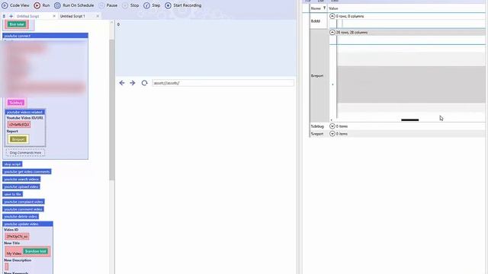Select the youtube delete video command
Image resolution: width=488 pixels, height=274 pixels.
[21, 216]
